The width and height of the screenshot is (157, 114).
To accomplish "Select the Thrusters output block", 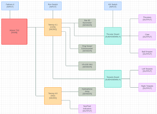I will (147, 19).
